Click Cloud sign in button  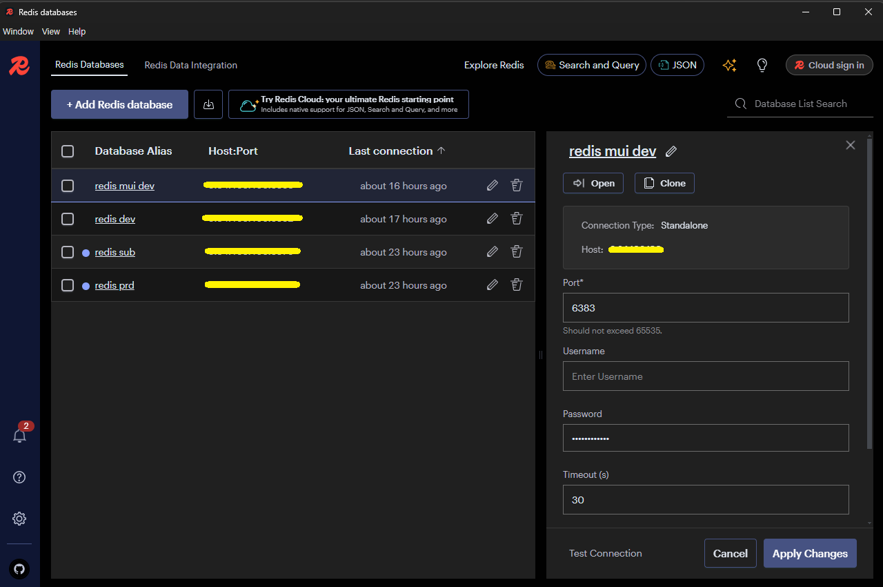tap(829, 65)
